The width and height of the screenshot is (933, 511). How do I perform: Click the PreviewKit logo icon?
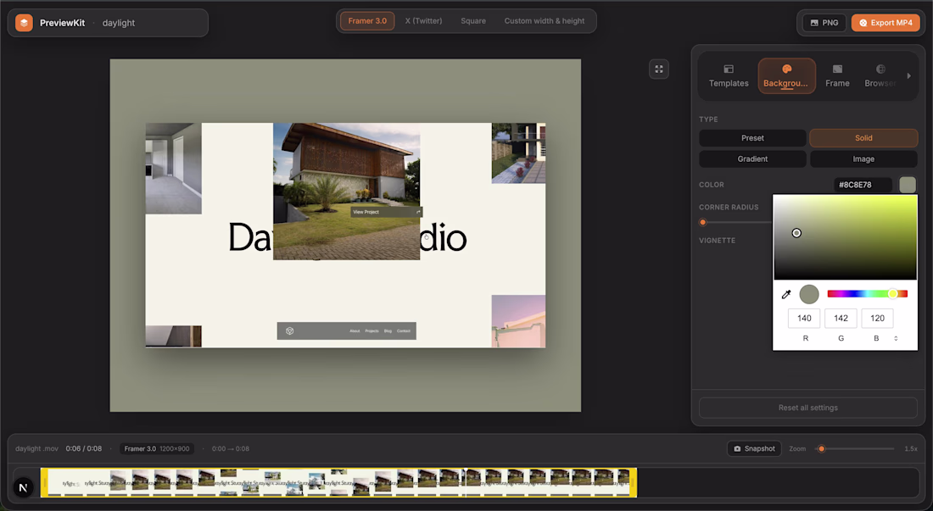click(x=24, y=23)
